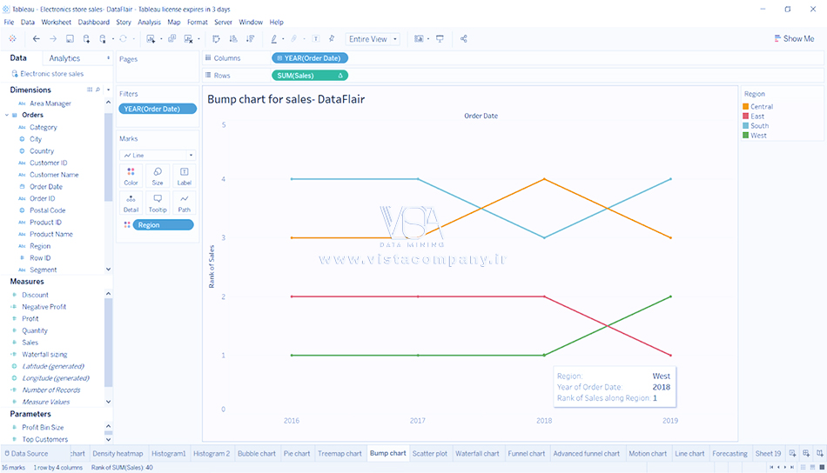Collapse the Orders table in Dimensions

pos(7,115)
